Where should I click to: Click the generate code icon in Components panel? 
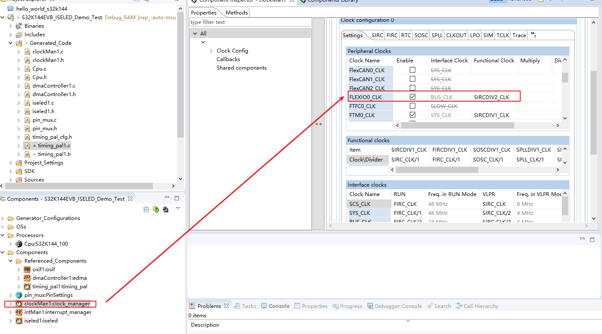pyautogui.click(x=156, y=209)
